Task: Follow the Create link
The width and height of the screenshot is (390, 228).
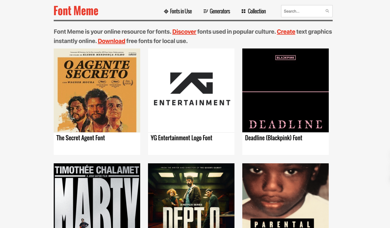Action: (286, 31)
